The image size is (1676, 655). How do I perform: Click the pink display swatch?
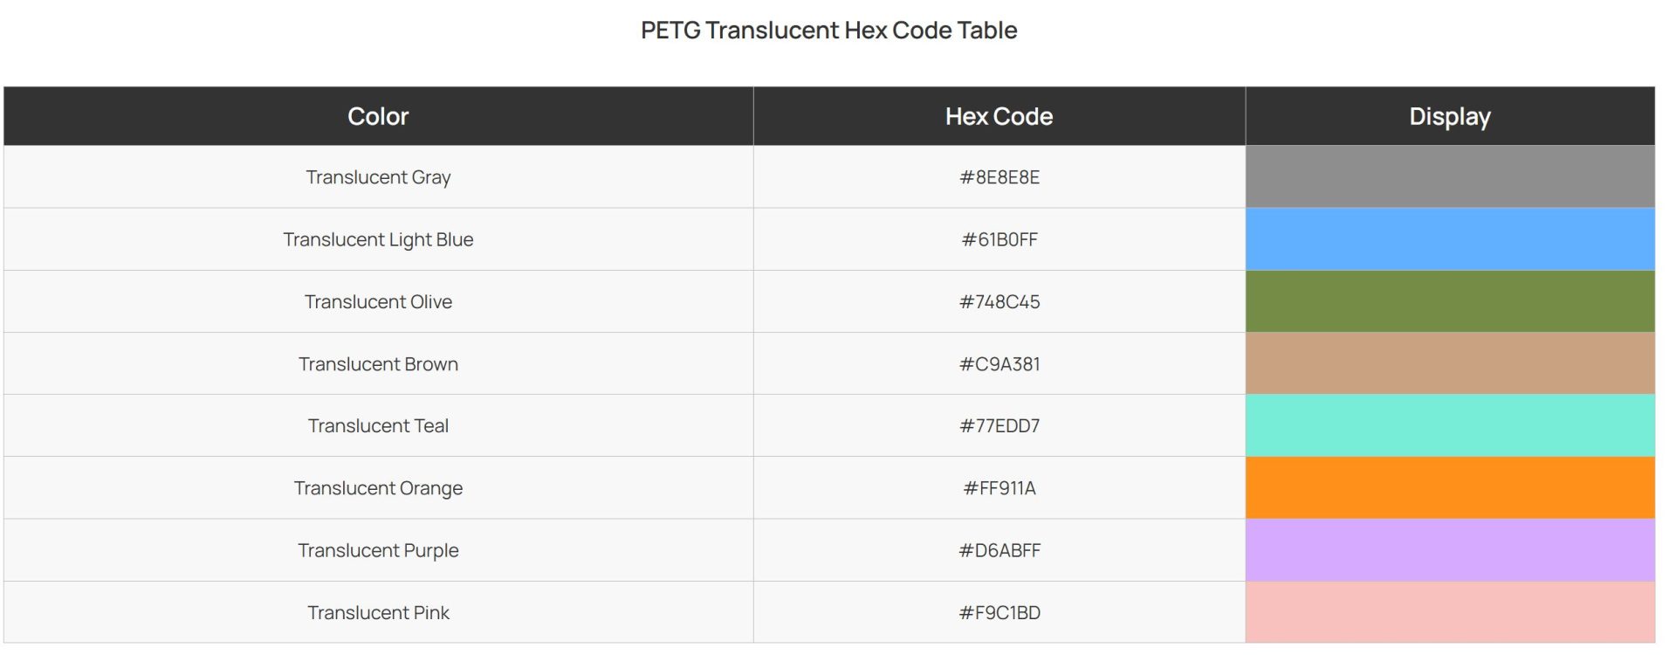(1449, 612)
